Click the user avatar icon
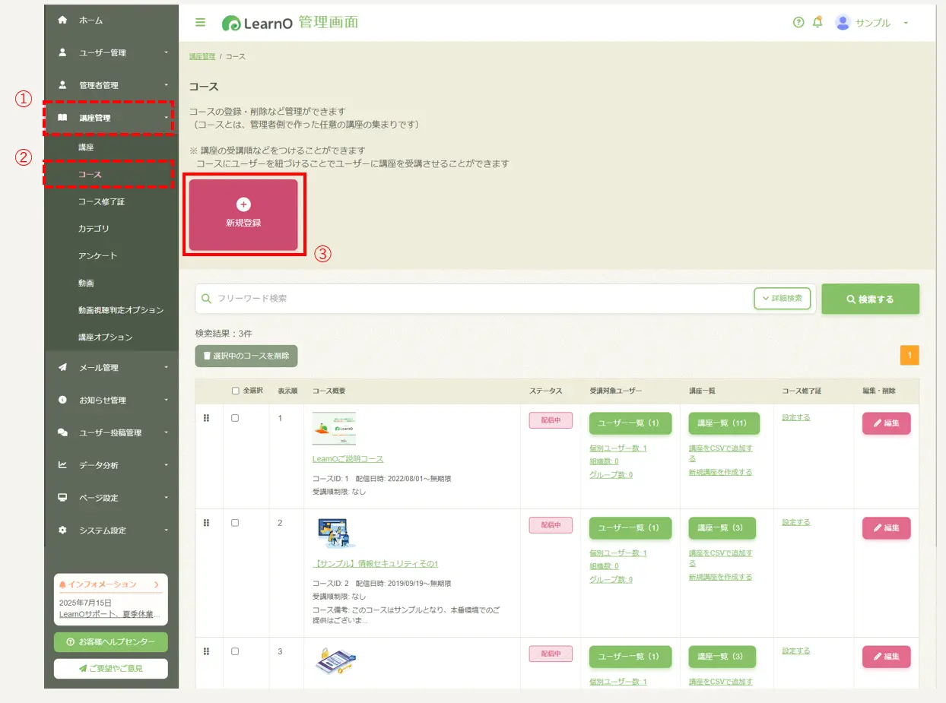This screenshot has height=703, width=946. pyautogui.click(x=842, y=23)
